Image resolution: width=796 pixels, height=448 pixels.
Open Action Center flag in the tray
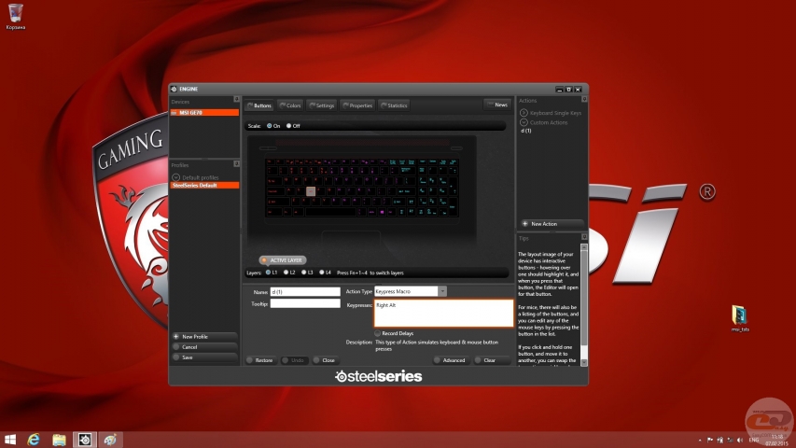[x=710, y=440]
